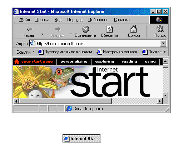The width and height of the screenshot is (193, 143).
Task: Show the previous links with the left arrow on the Ссылки bar
Action: (34, 52)
